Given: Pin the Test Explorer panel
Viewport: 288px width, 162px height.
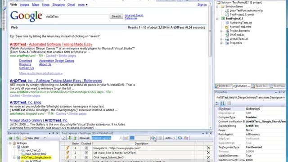Looking at the screenshot, I should click(207, 133).
